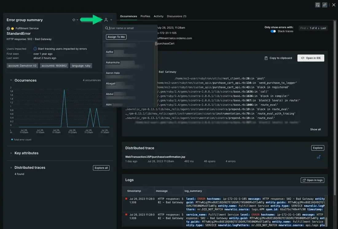Click the copy permalink chain icon
Screen dimensions: 338x229
coord(324,5)
